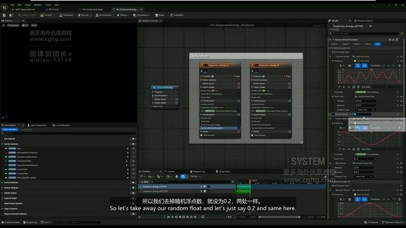The height and width of the screenshot is (228, 406).
Task: Click the Properties row in left emitter
Action: (220, 76)
